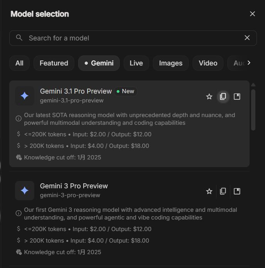The image size is (265, 268).
Task: Open developer docs for Gemini 3 Pro Preview
Action: click(237, 191)
